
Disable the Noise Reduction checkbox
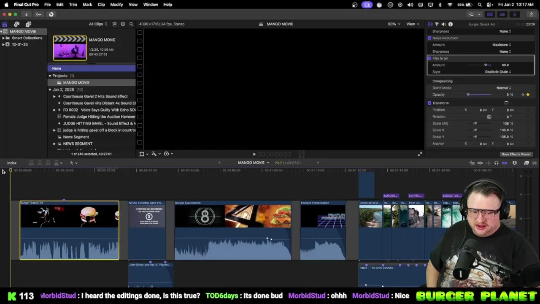pos(429,38)
